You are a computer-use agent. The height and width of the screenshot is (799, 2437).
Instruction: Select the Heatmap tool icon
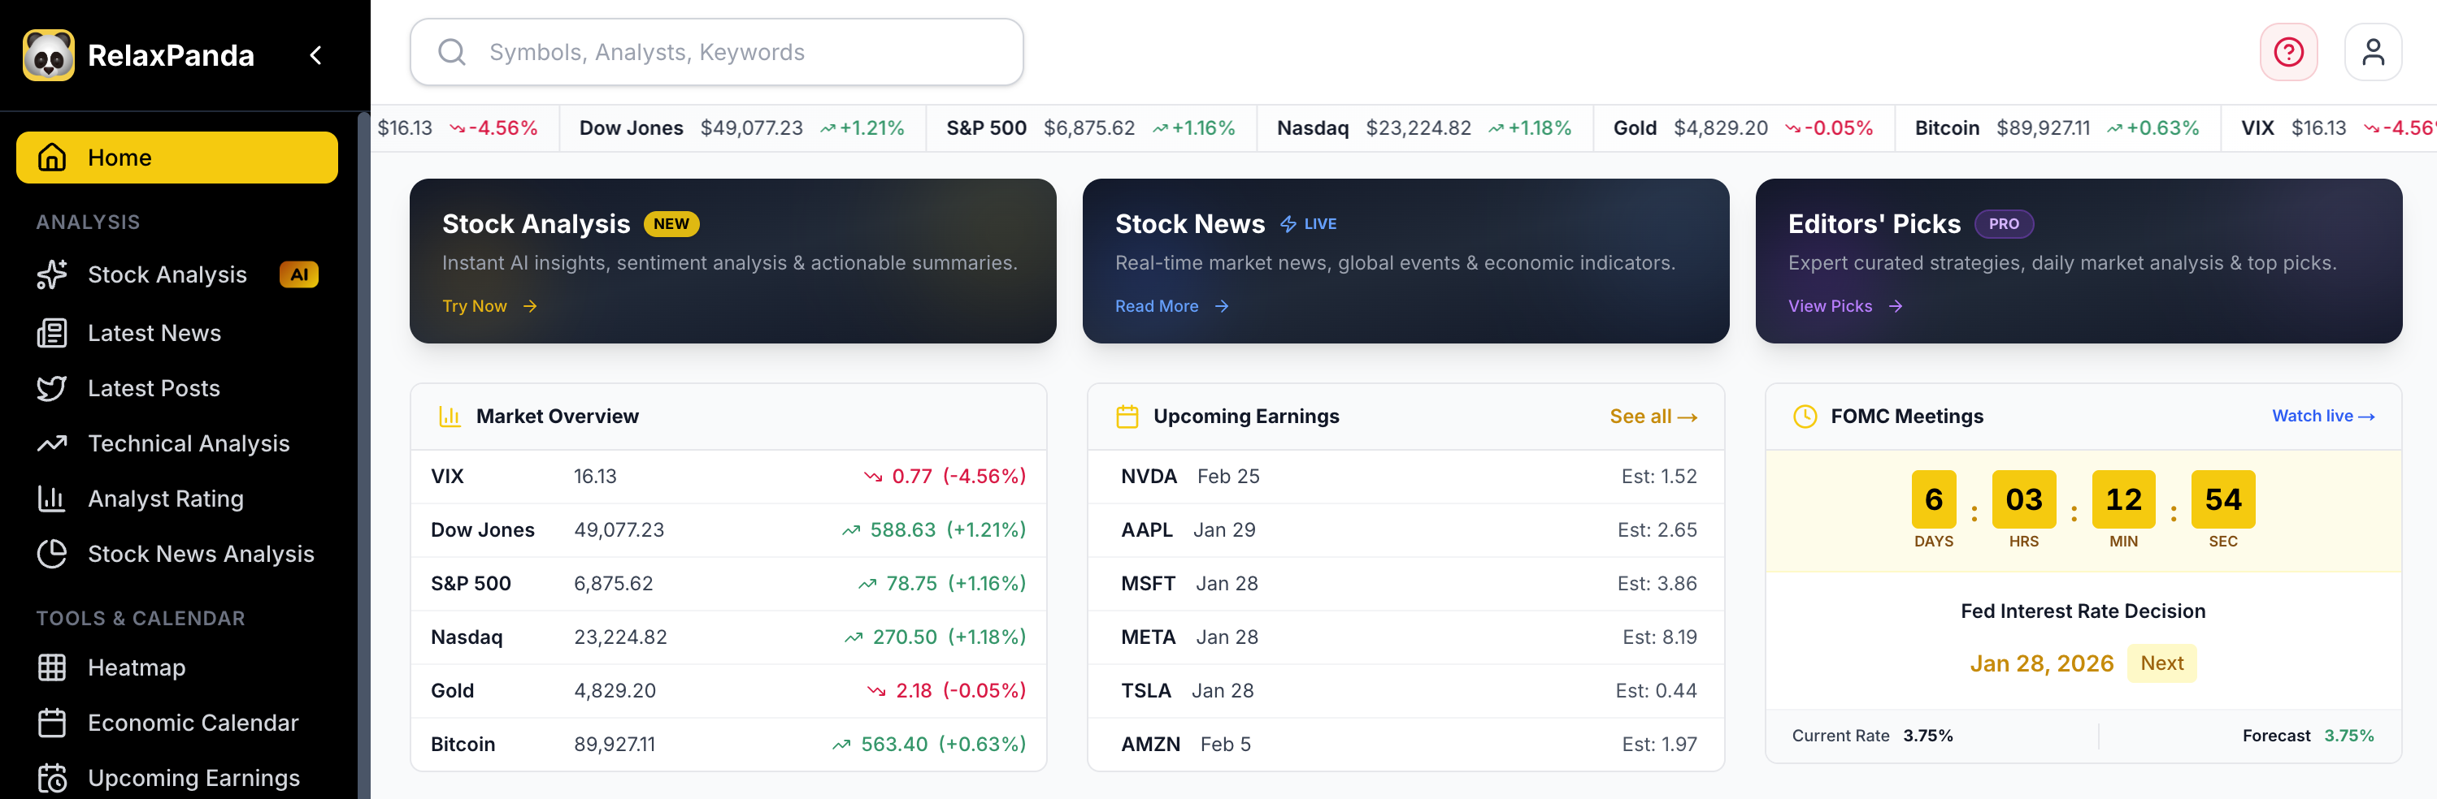click(54, 667)
